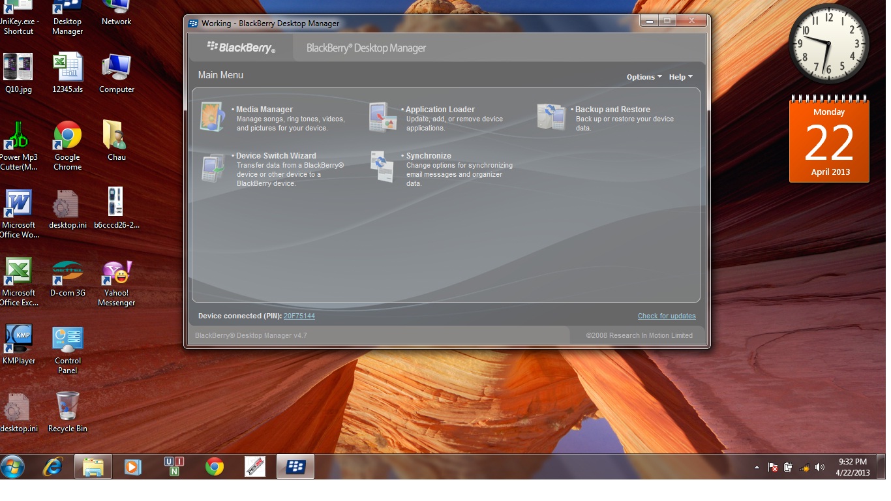Click the analog clock desktop gadget
This screenshot has height=501, width=891.
829,44
